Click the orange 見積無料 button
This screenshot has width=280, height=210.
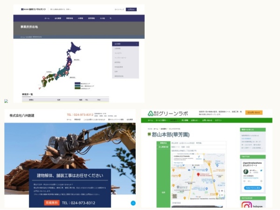pyautogui.click(x=52, y=203)
